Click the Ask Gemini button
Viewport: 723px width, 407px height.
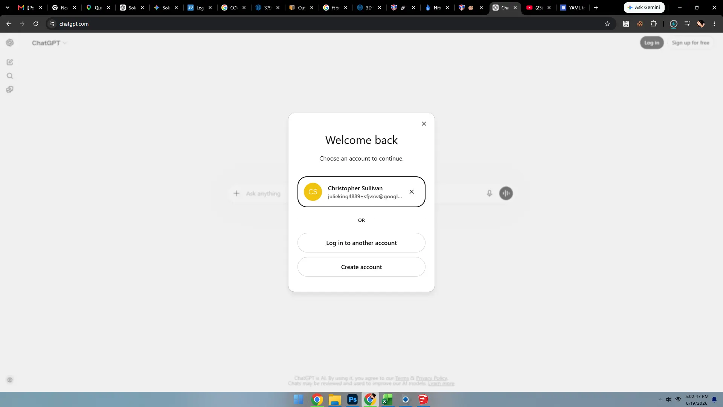click(644, 8)
